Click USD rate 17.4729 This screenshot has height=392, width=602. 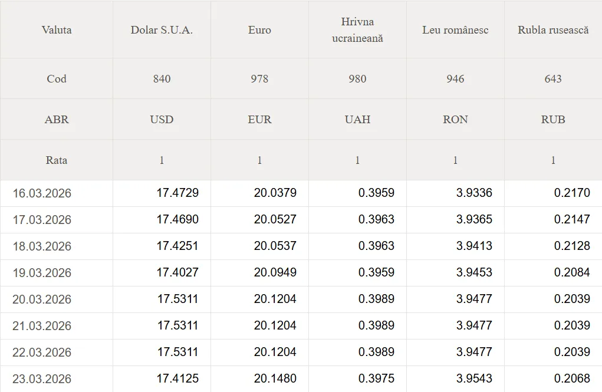pyautogui.click(x=177, y=193)
